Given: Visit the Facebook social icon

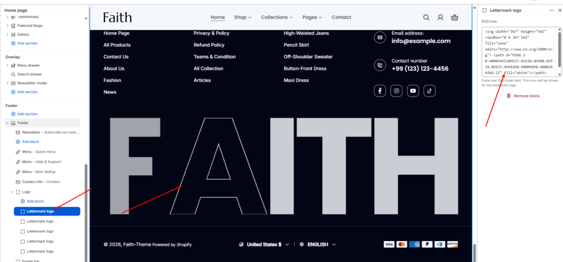Looking at the screenshot, I should 380,91.
